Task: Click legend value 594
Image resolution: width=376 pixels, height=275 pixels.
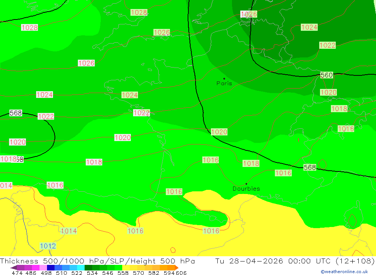Action: pos(169,273)
